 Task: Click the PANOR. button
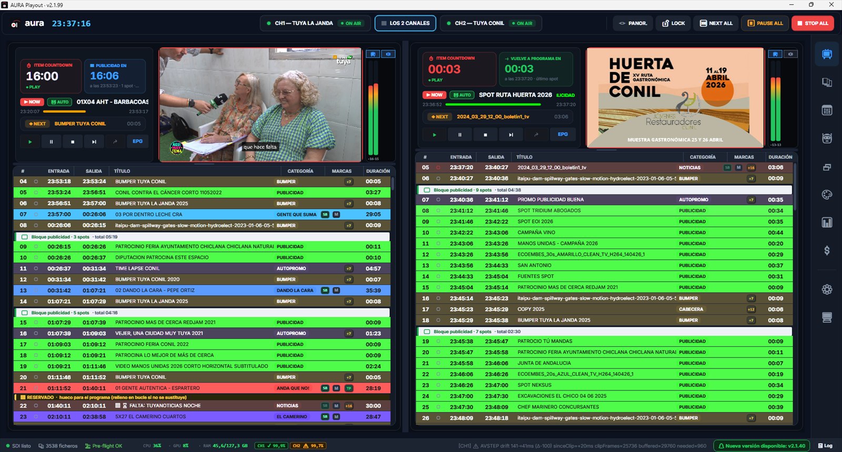[633, 23]
